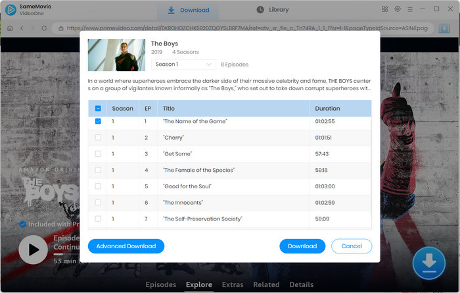Click The Boys thumbnail image

(x=116, y=55)
